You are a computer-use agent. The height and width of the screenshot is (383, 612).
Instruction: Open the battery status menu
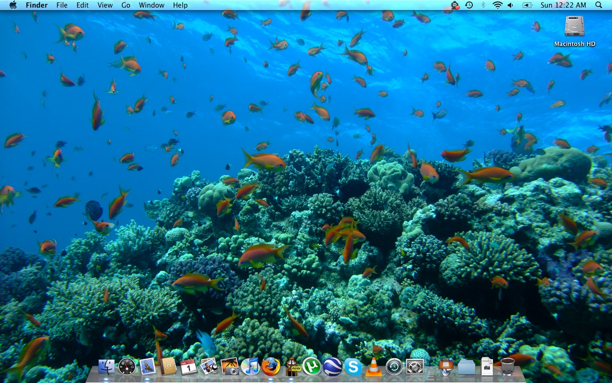tap(527, 5)
